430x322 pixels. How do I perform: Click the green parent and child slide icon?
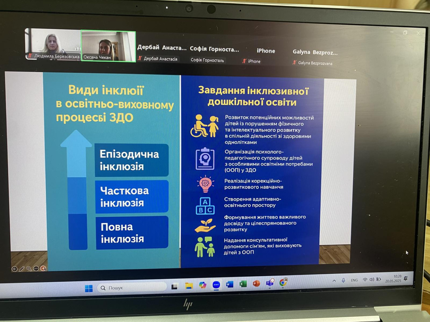click(x=205, y=247)
